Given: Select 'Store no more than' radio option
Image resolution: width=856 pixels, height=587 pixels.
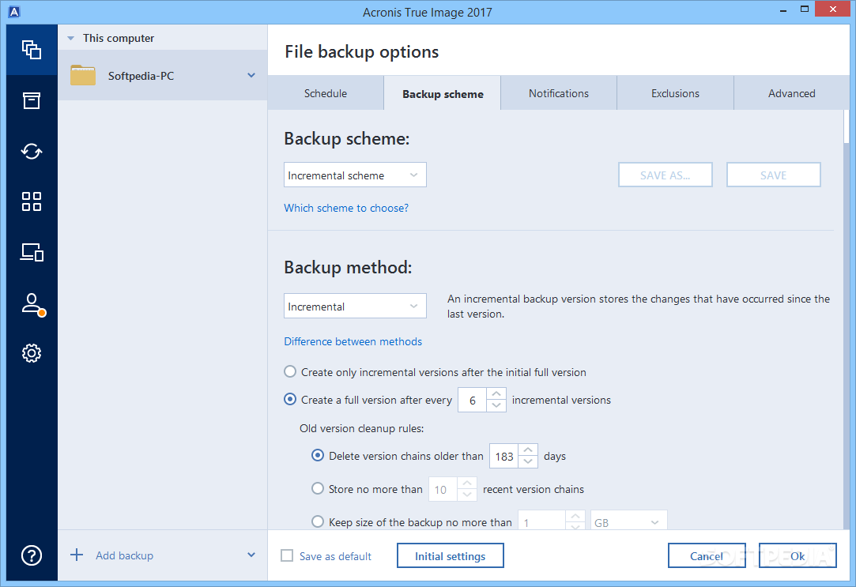Looking at the screenshot, I should click(x=318, y=488).
